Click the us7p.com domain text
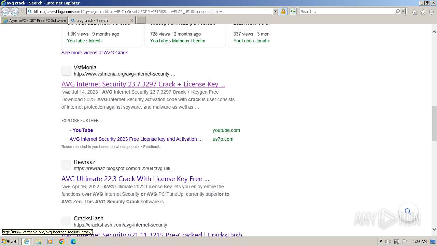Screen dimensions: 437x246 pyautogui.click(x=223, y=139)
